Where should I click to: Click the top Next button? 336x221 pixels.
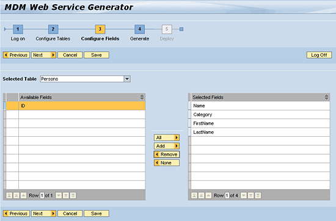pos(43,55)
